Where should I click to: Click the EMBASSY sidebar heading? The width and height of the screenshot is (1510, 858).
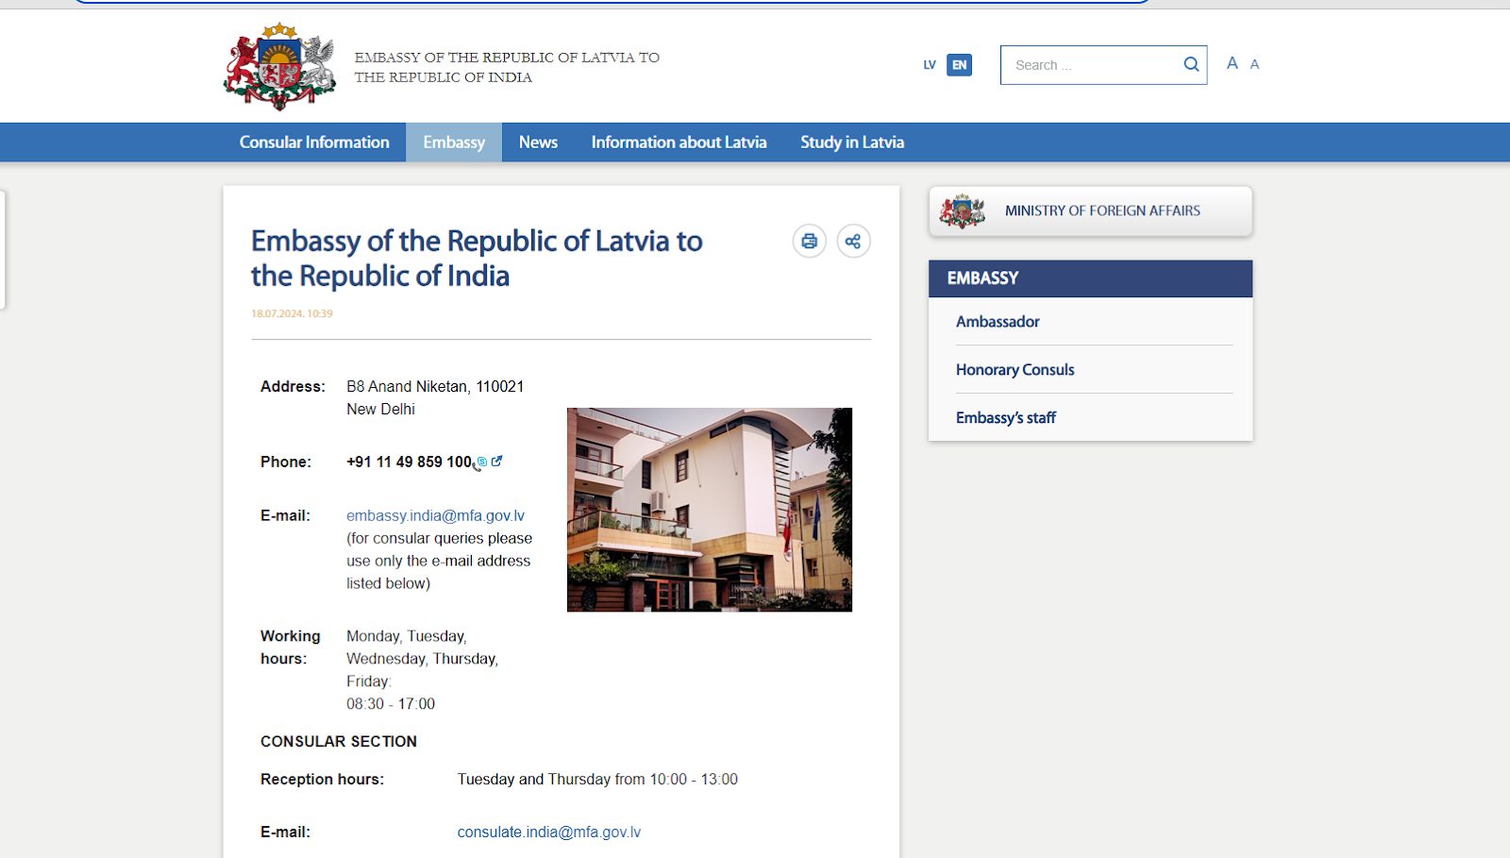[1090, 278]
